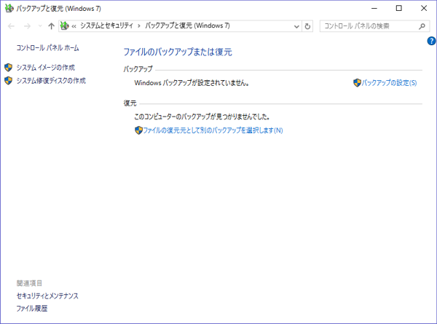Click the shield icon before the restore link
The image size is (437, 324).
point(138,130)
